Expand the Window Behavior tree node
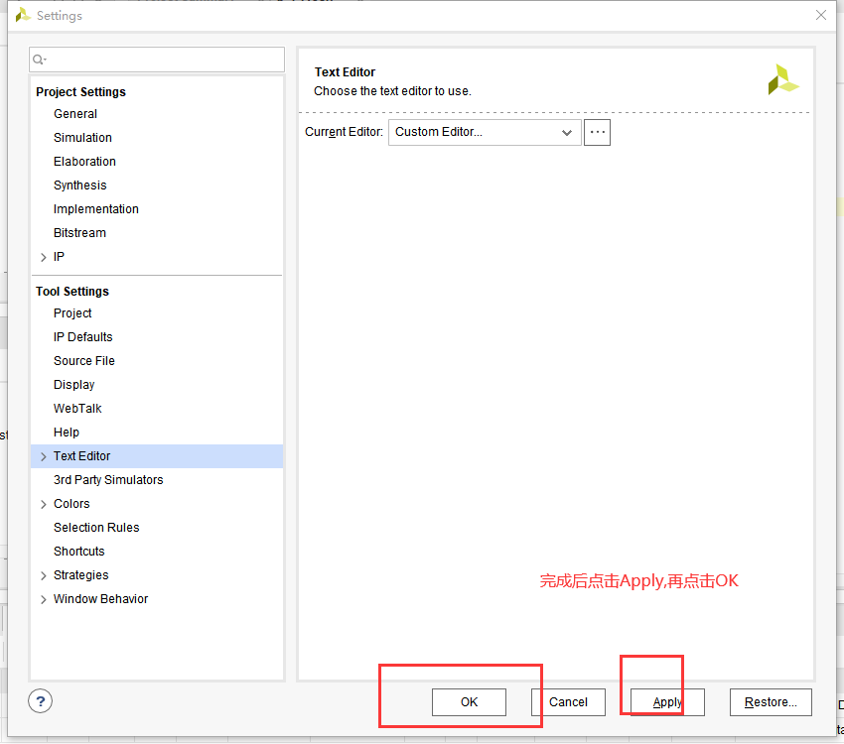This screenshot has width=844, height=744. point(44,599)
